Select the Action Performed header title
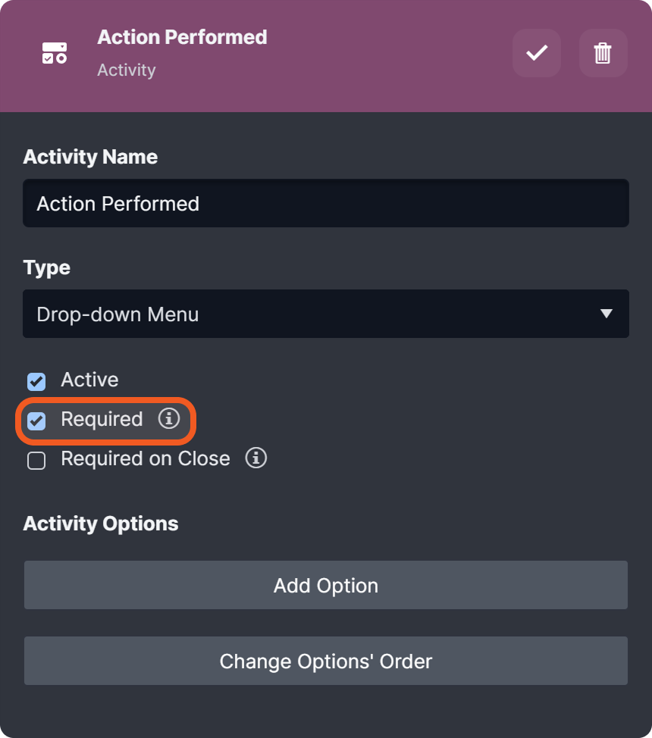 click(x=182, y=37)
